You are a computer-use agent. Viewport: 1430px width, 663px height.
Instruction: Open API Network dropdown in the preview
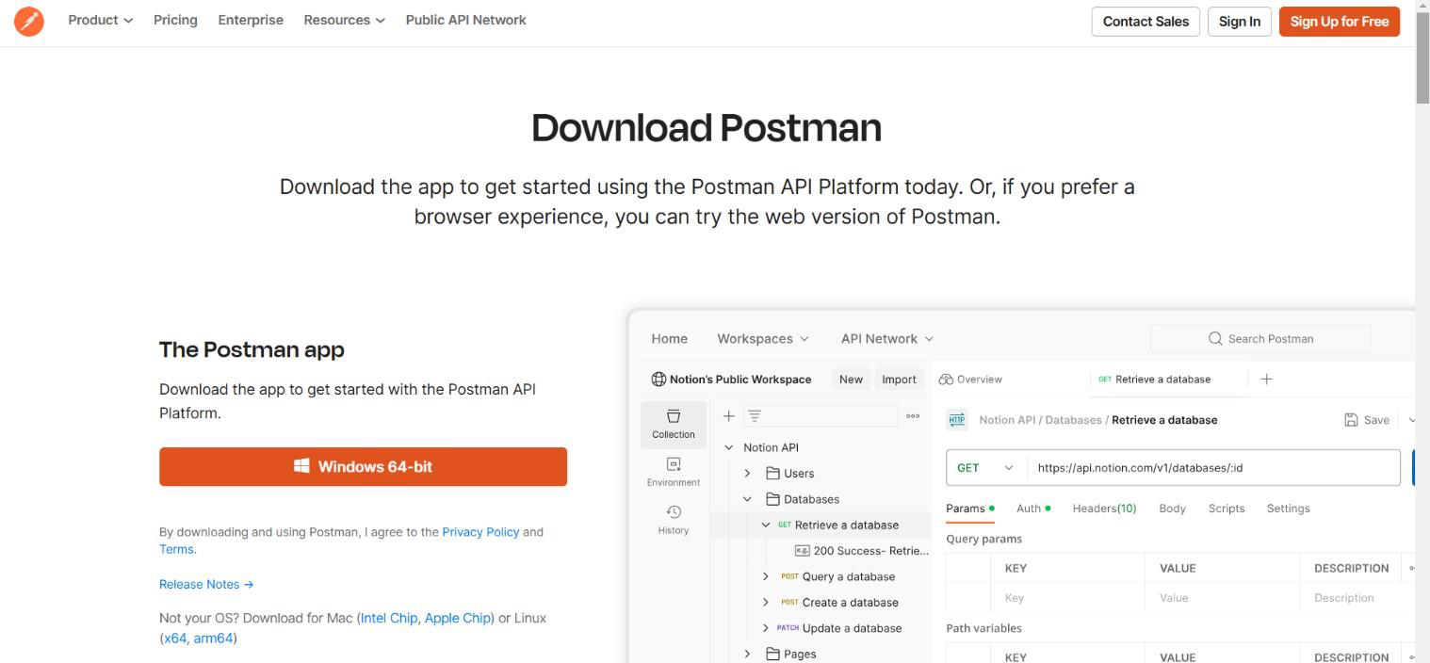tap(887, 338)
